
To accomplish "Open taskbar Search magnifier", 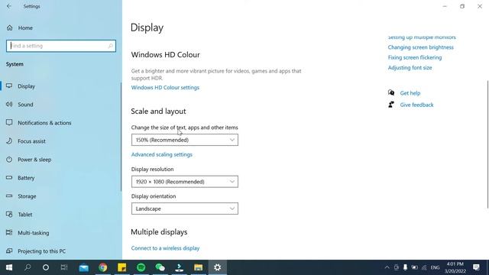I will click(28, 267).
